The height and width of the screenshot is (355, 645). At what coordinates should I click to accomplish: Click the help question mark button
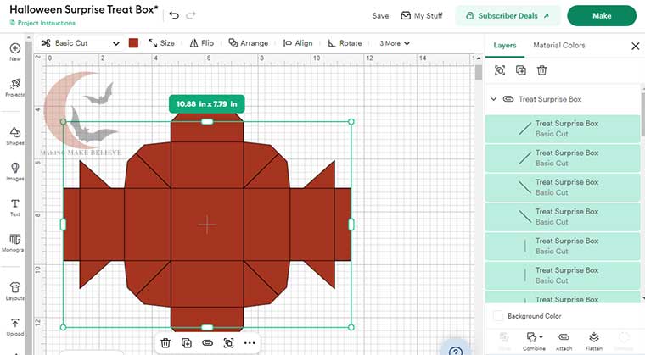[x=456, y=352]
